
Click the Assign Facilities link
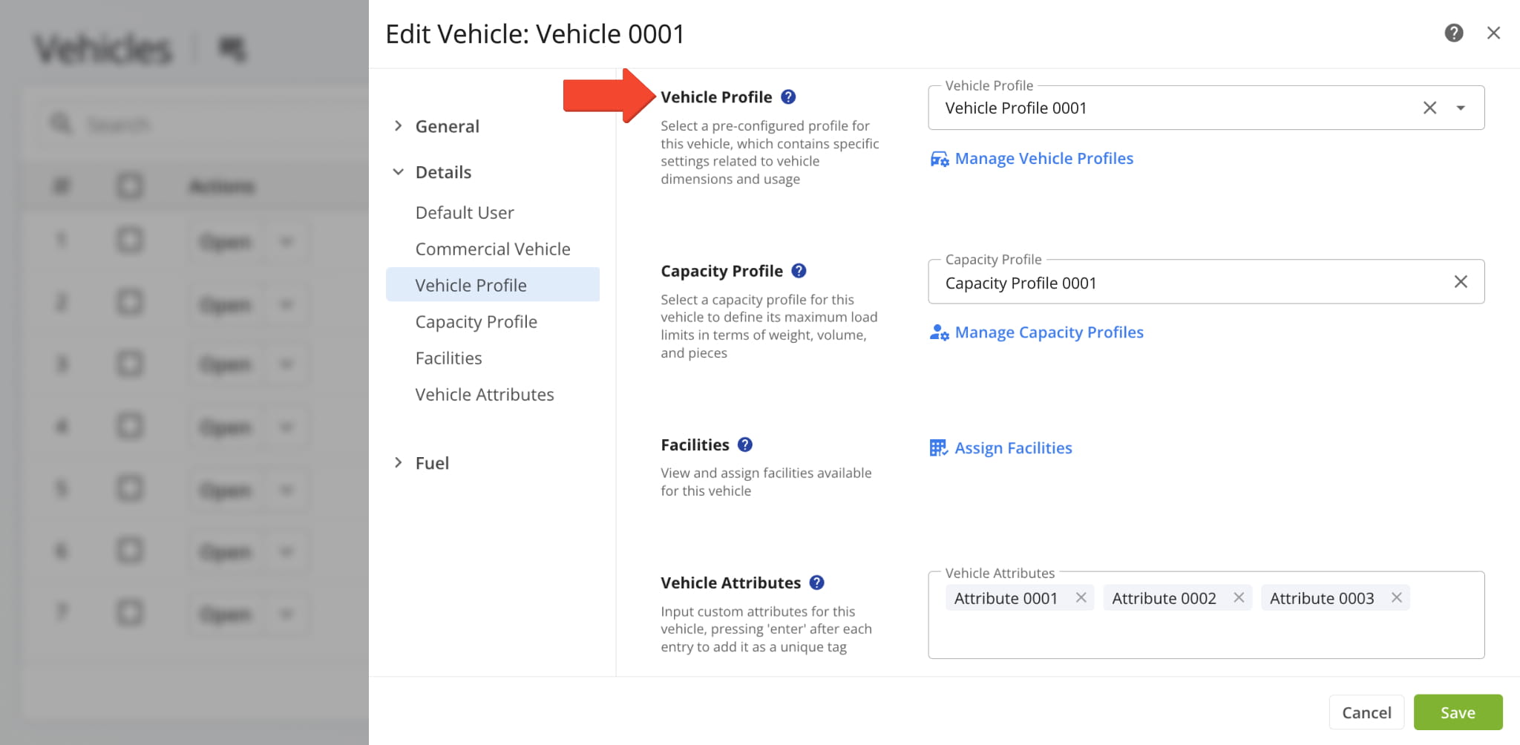point(1012,448)
